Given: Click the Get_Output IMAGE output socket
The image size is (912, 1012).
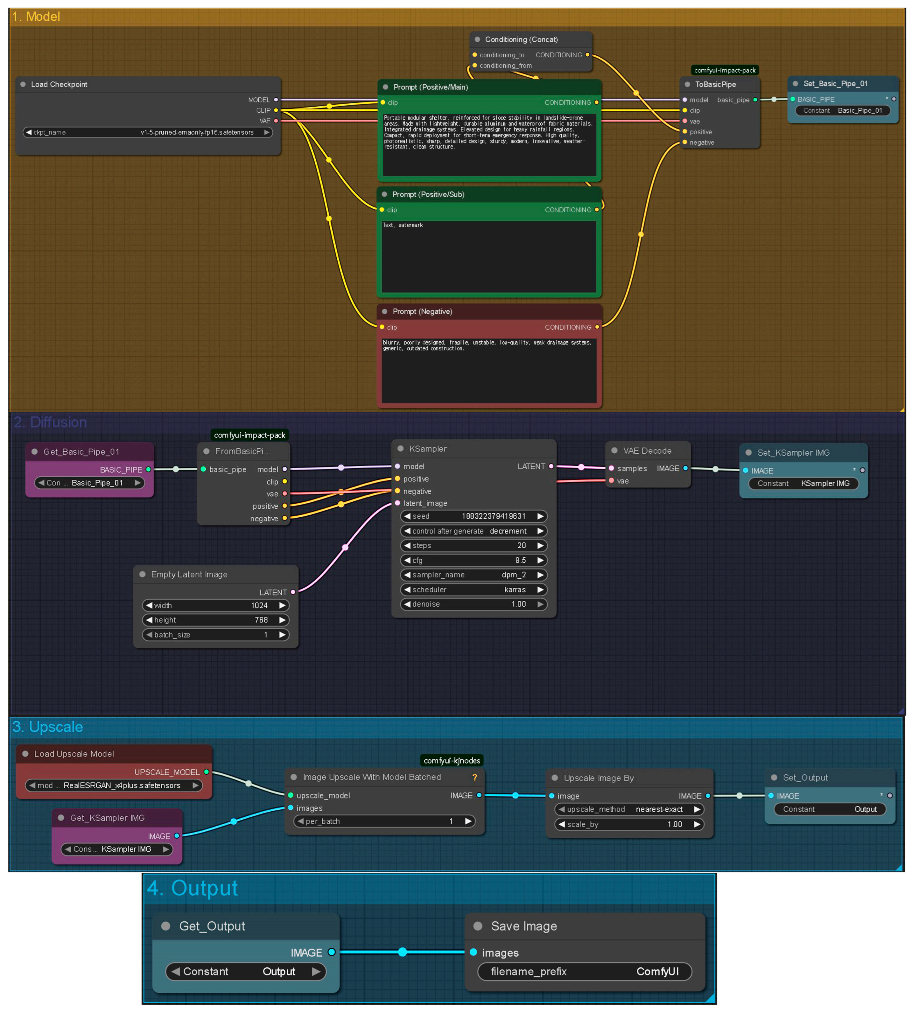Looking at the screenshot, I should [x=331, y=952].
